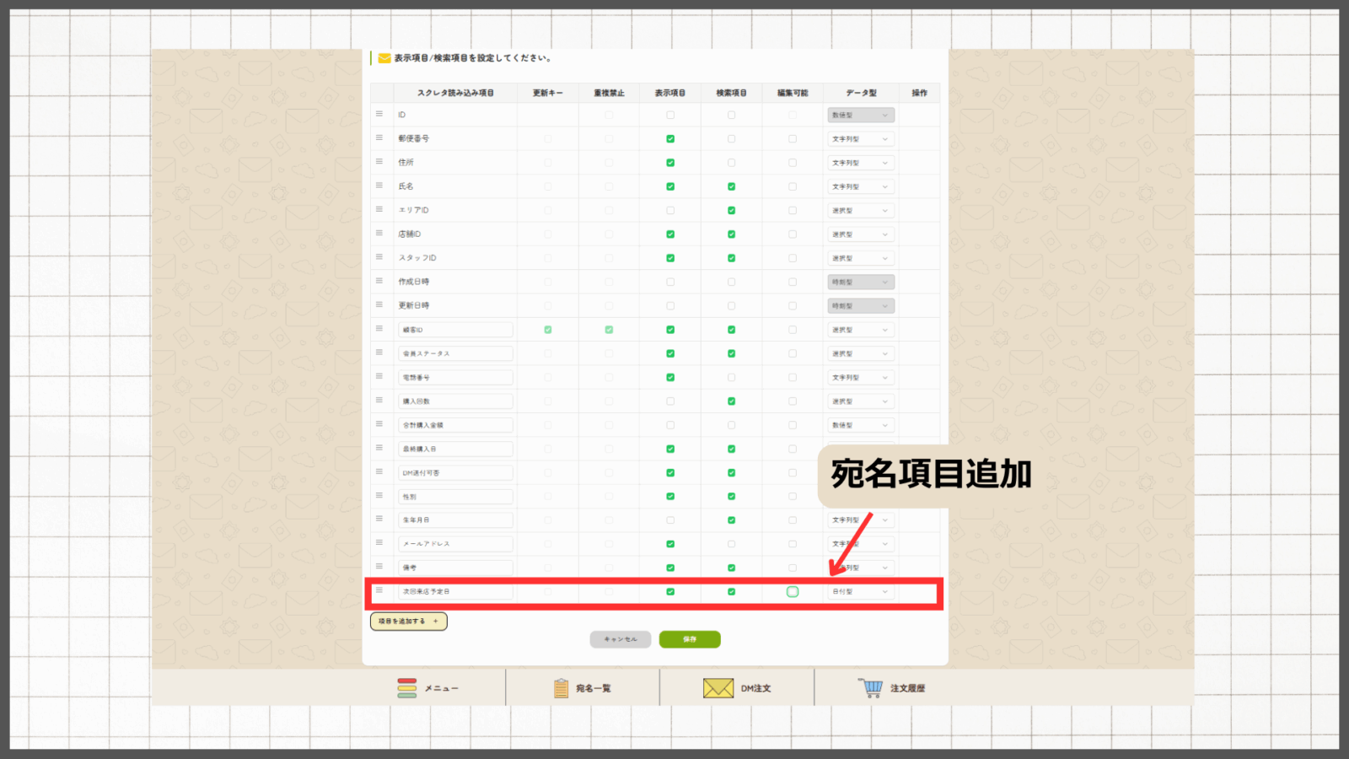
Task: Click the メニュー hamburger icon
Action: click(x=407, y=688)
